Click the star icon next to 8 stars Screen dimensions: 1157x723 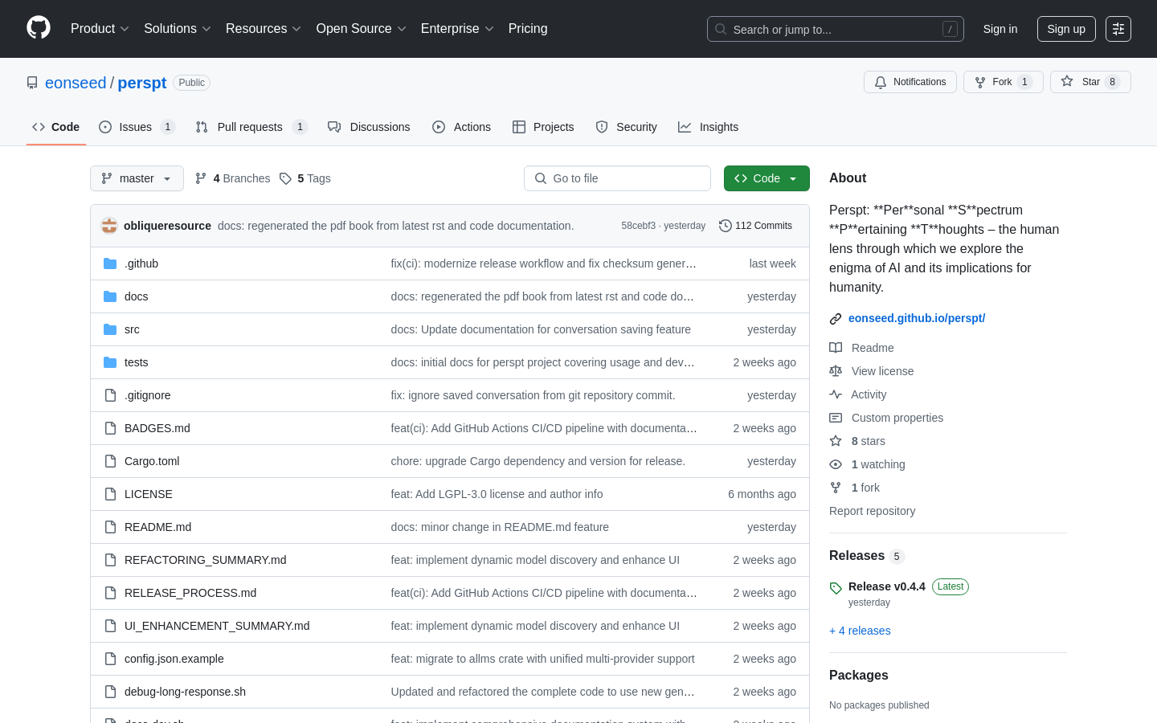[x=836, y=441]
